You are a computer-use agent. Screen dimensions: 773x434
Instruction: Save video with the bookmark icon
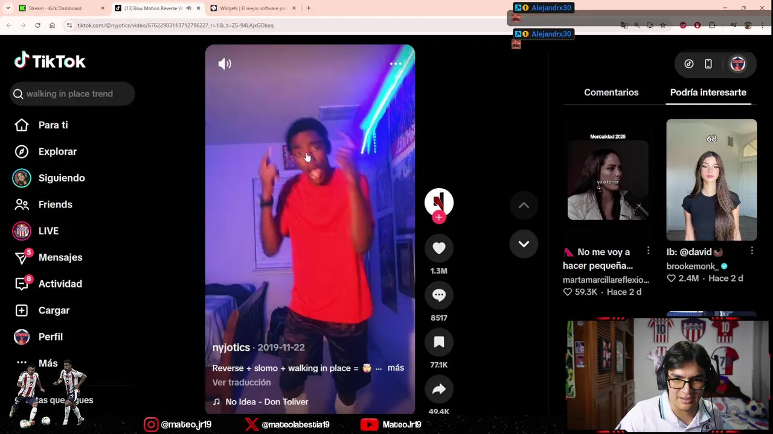tap(439, 342)
